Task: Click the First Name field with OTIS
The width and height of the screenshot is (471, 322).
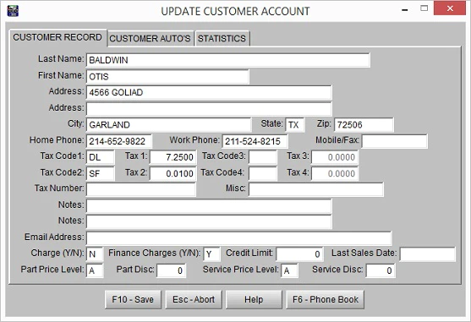Action: 167,77
